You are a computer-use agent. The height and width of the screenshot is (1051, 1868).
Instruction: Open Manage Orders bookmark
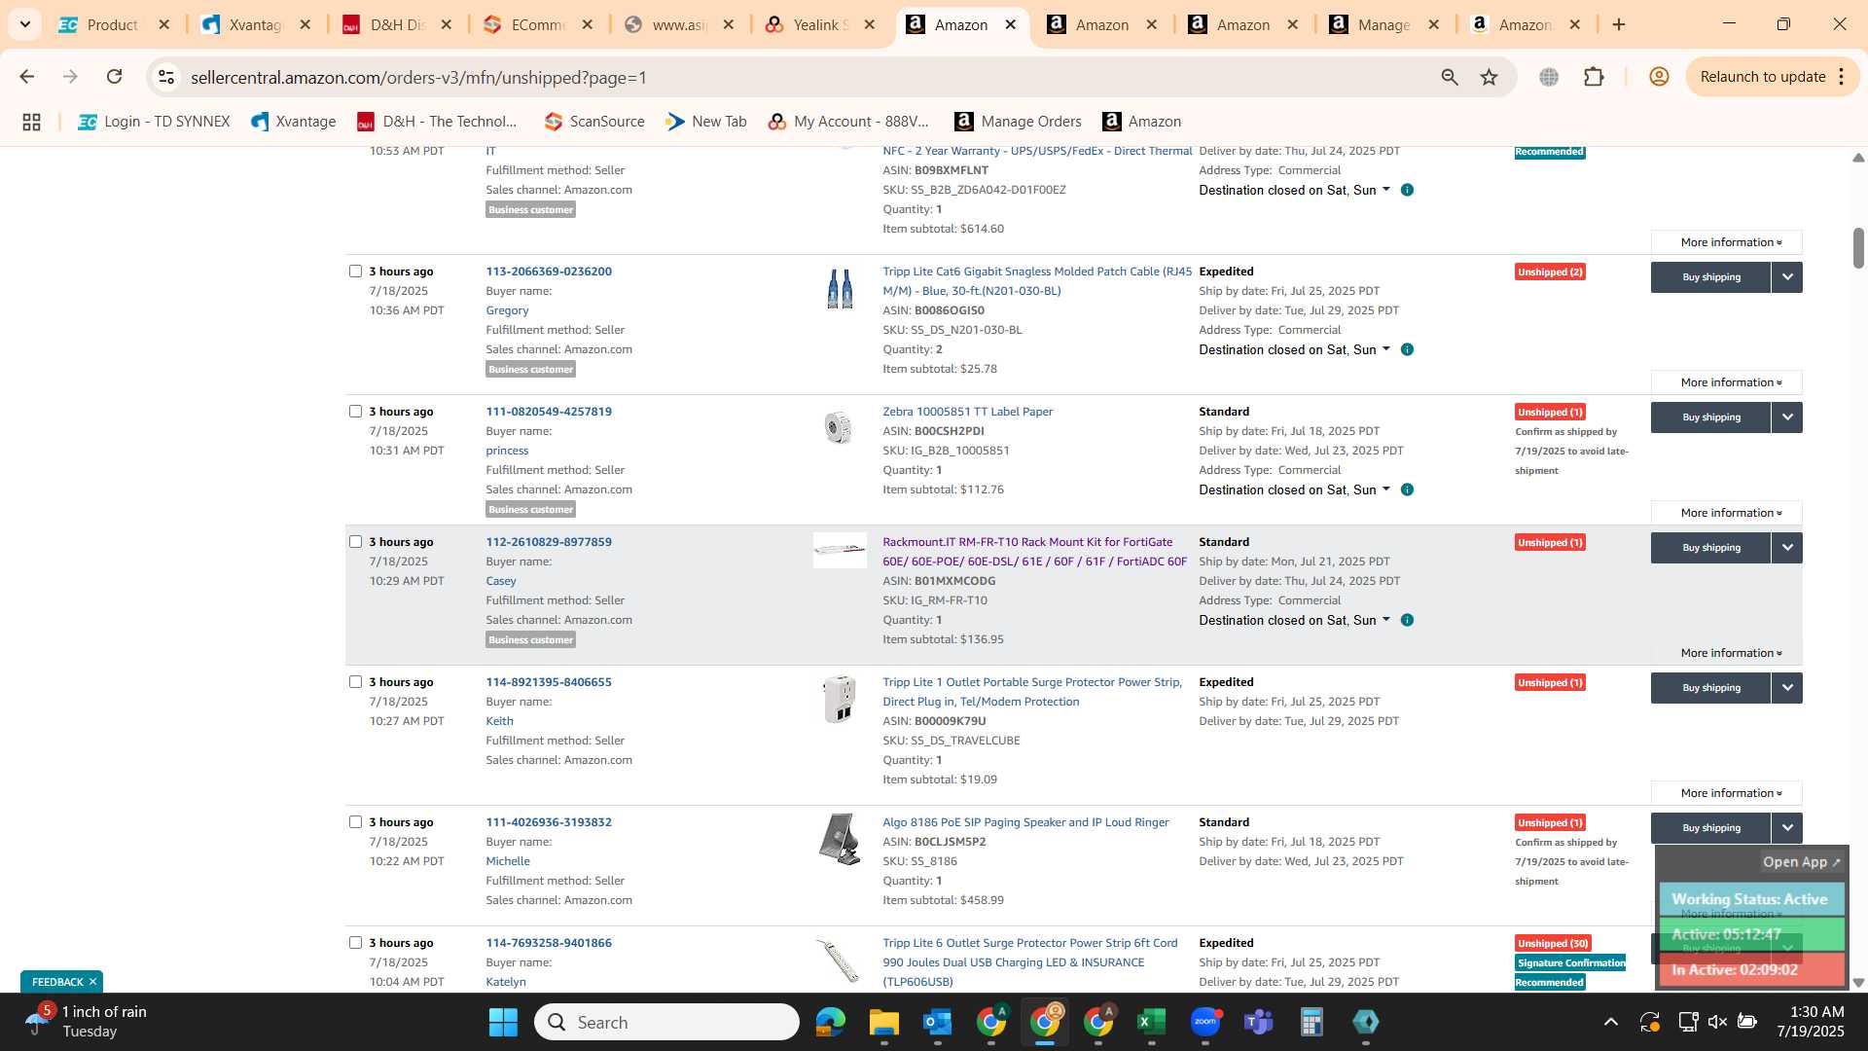tap(1018, 122)
